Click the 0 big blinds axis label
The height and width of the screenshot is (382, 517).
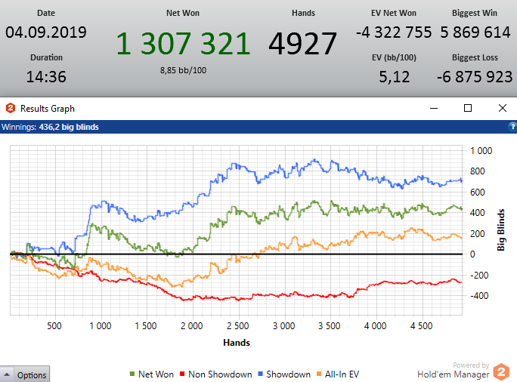[x=472, y=254]
